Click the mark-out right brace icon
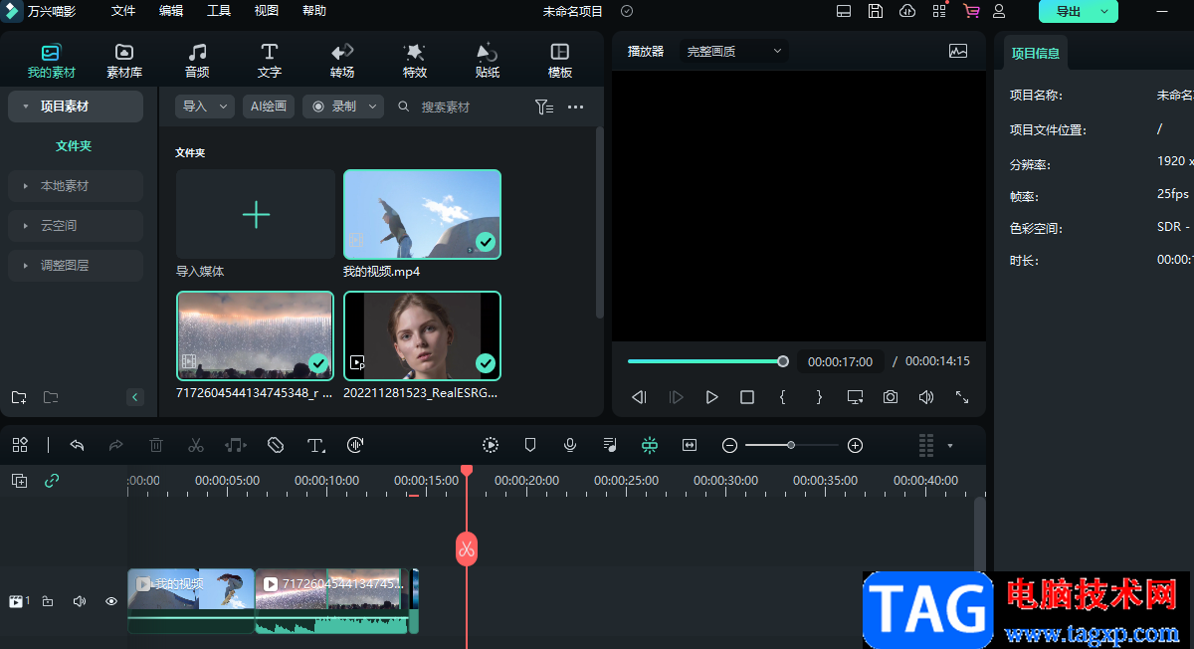Screen dimensions: 1194x649 point(819,397)
